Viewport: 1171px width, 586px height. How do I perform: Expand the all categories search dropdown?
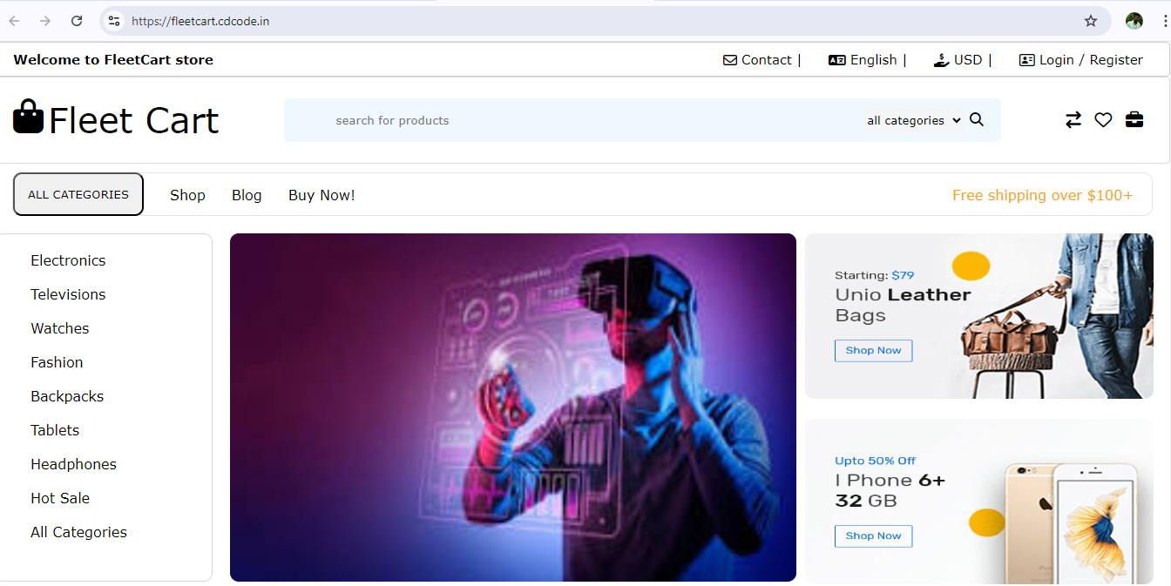coord(913,120)
